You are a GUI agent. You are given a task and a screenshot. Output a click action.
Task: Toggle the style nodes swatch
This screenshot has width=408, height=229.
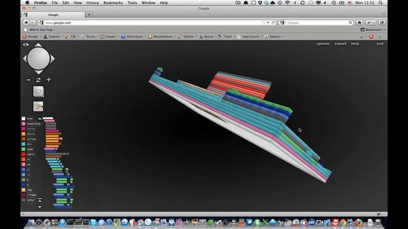tap(24, 134)
